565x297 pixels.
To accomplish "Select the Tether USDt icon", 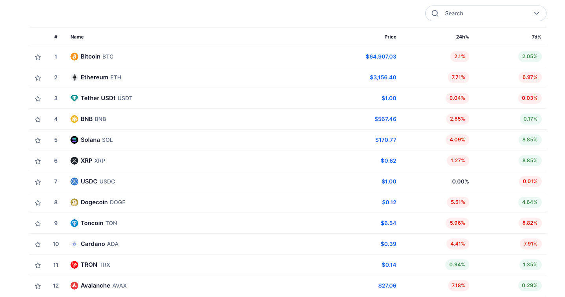I will (x=74, y=98).
